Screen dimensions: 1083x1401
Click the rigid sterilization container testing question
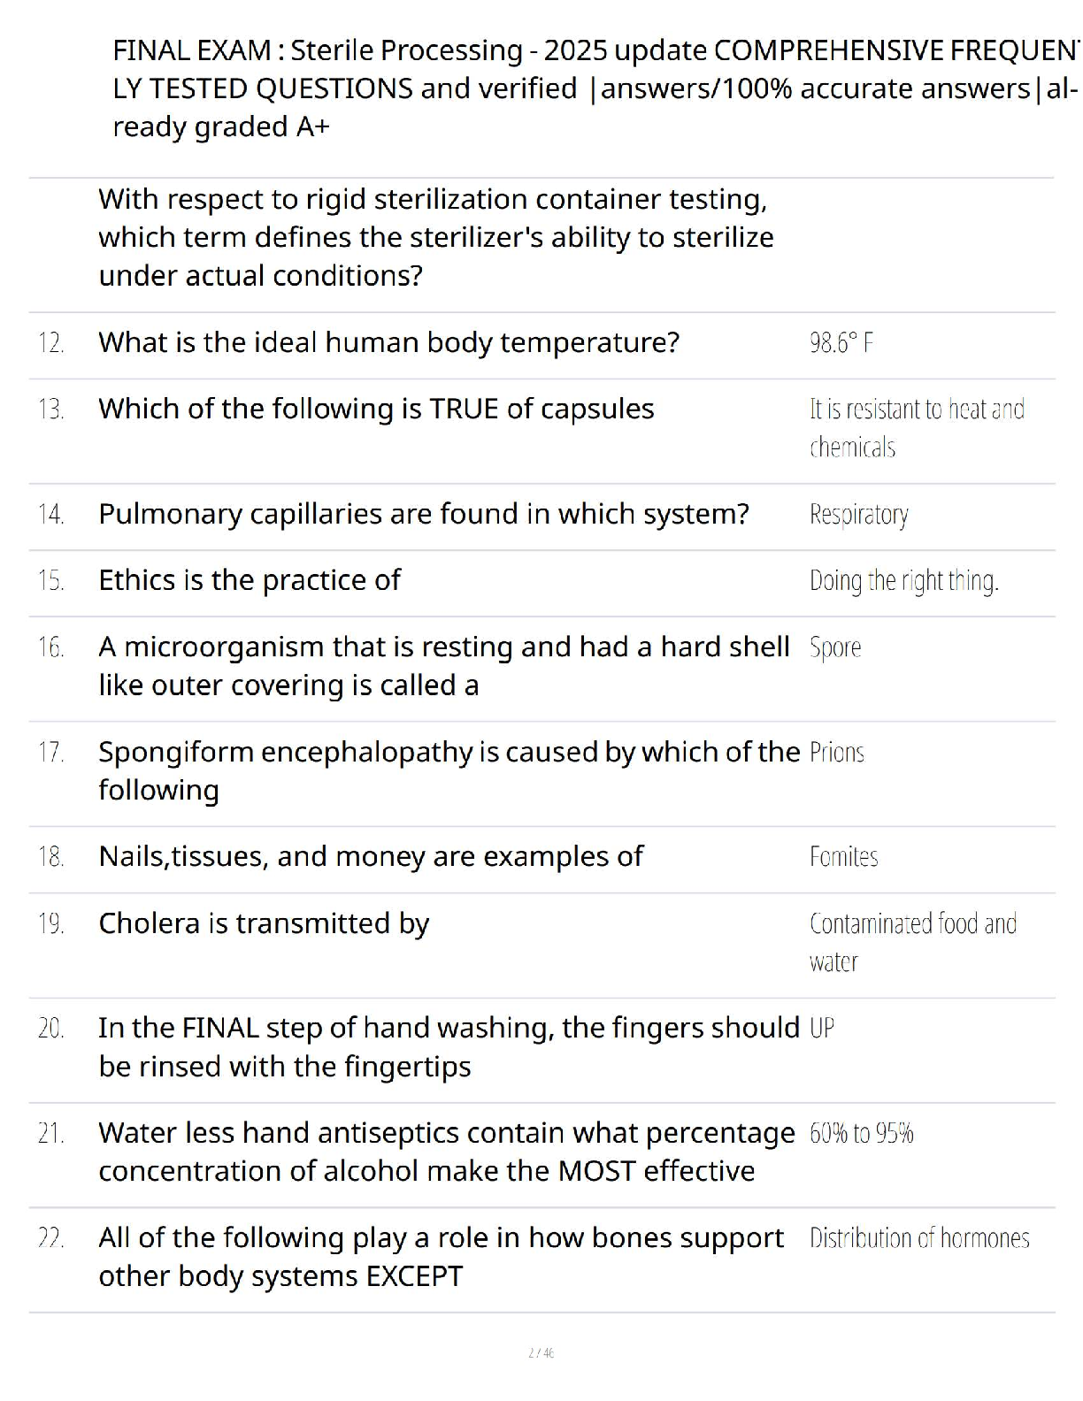pos(435,237)
